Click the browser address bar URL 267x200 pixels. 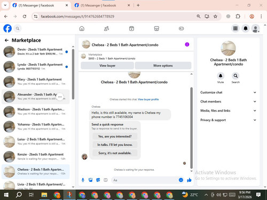point(77,17)
